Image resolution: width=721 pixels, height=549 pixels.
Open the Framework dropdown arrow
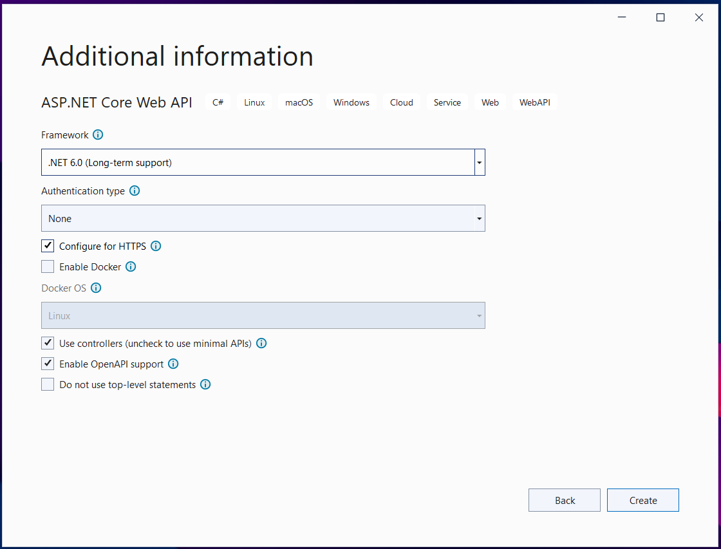tap(480, 162)
